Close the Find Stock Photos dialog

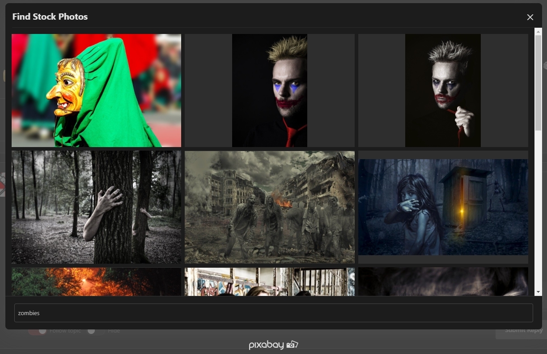pyautogui.click(x=530, y=17)
